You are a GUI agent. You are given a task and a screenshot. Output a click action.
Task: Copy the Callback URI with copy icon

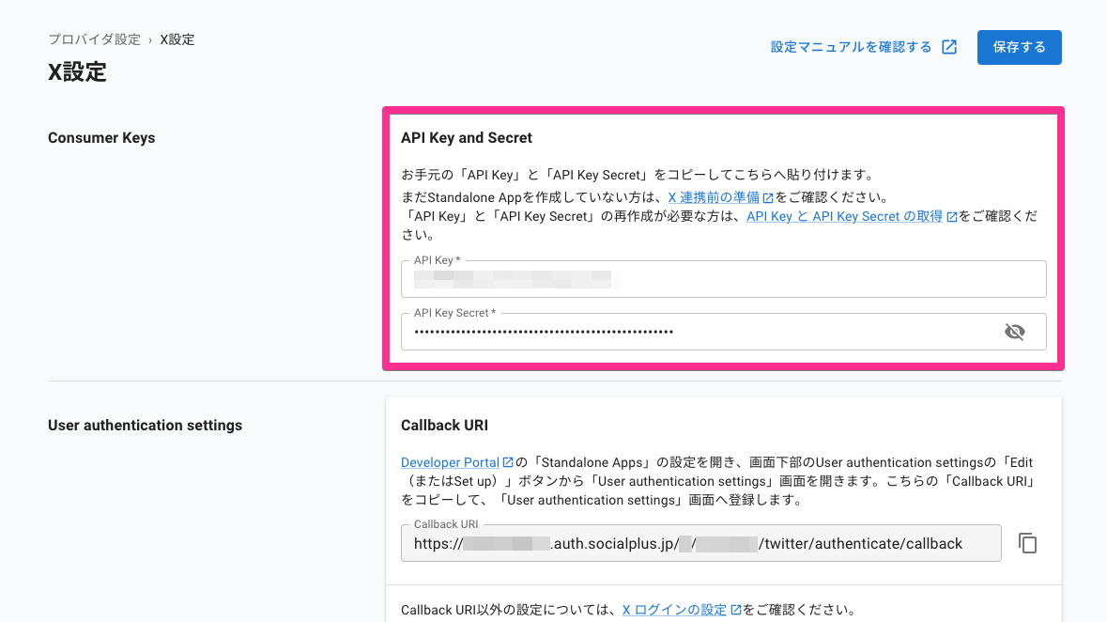(1027, 543)
